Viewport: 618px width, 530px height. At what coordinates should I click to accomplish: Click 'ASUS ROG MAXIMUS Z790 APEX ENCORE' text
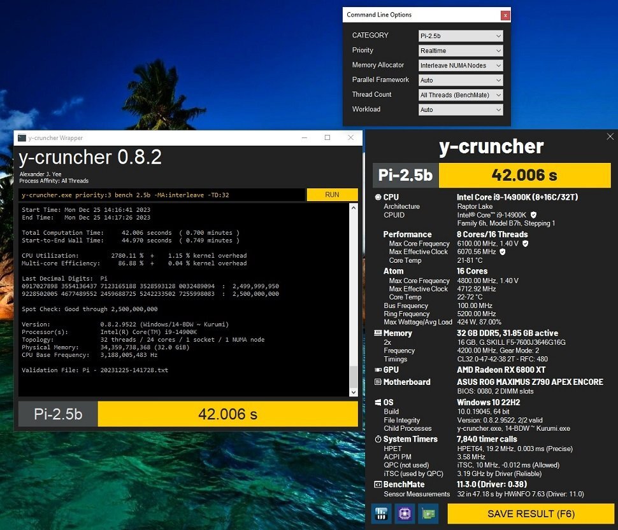(x=529, y=382)
